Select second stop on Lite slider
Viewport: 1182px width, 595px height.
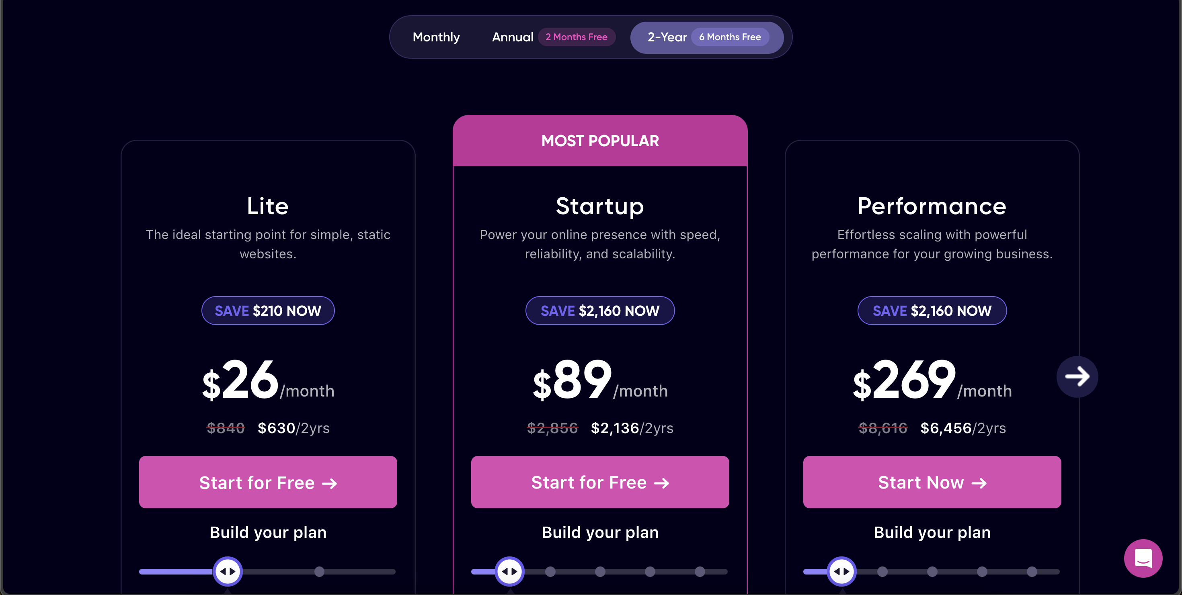(x=319, y=571)
